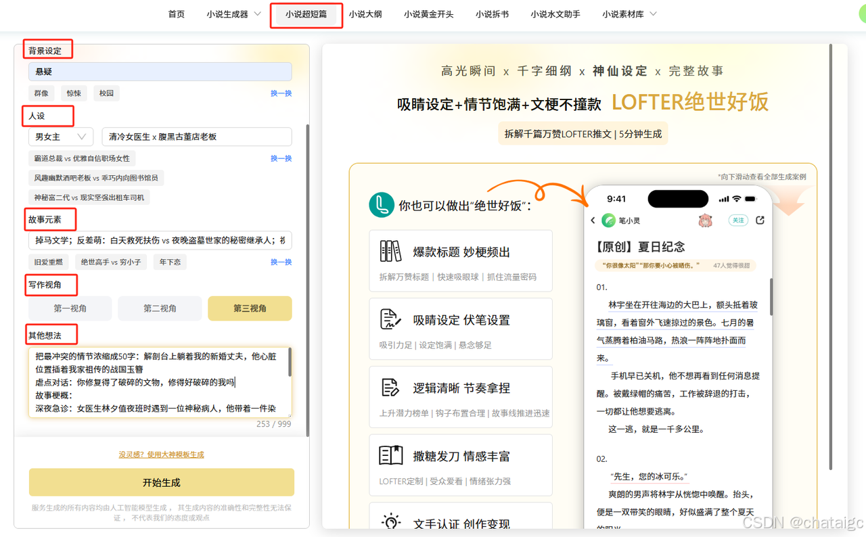866x537 pixels.
Task: Open the 小说大纲 nav item
Action: [365, 14]
